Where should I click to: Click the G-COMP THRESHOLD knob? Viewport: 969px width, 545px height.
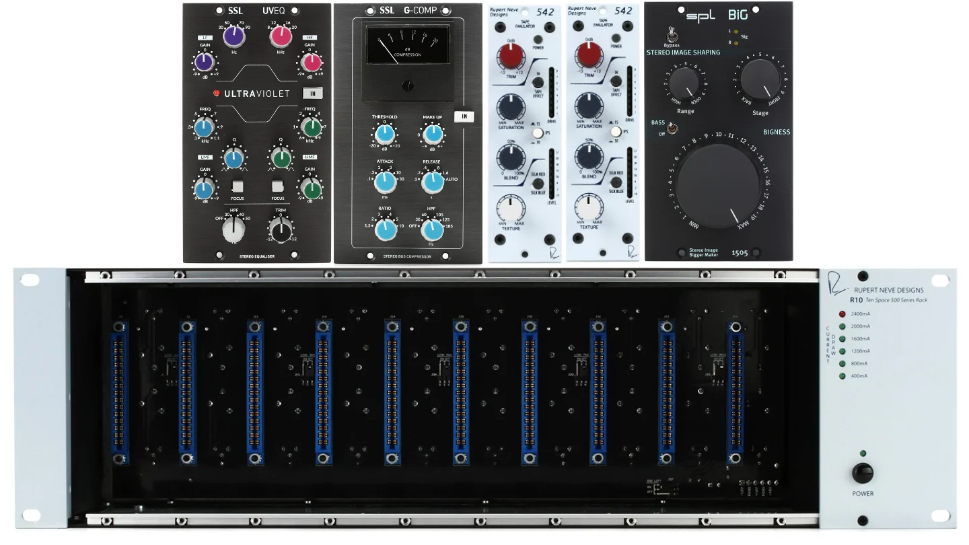coord(384,136)
